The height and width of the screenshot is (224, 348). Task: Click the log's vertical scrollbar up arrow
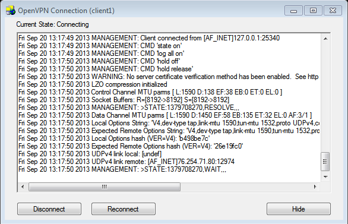coord(325,39)
